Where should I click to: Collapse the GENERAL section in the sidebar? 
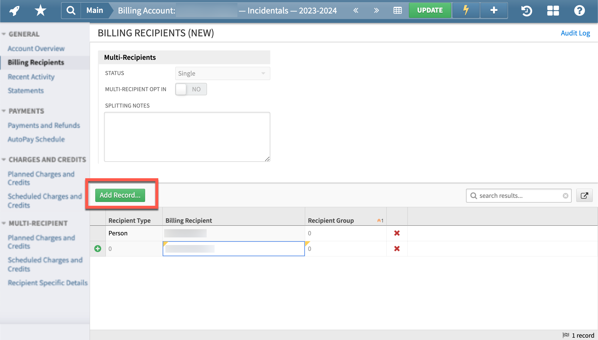4,33
